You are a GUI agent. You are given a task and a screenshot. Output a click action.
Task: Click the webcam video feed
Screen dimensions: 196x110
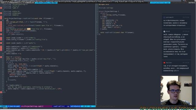[x=176, y=90]
